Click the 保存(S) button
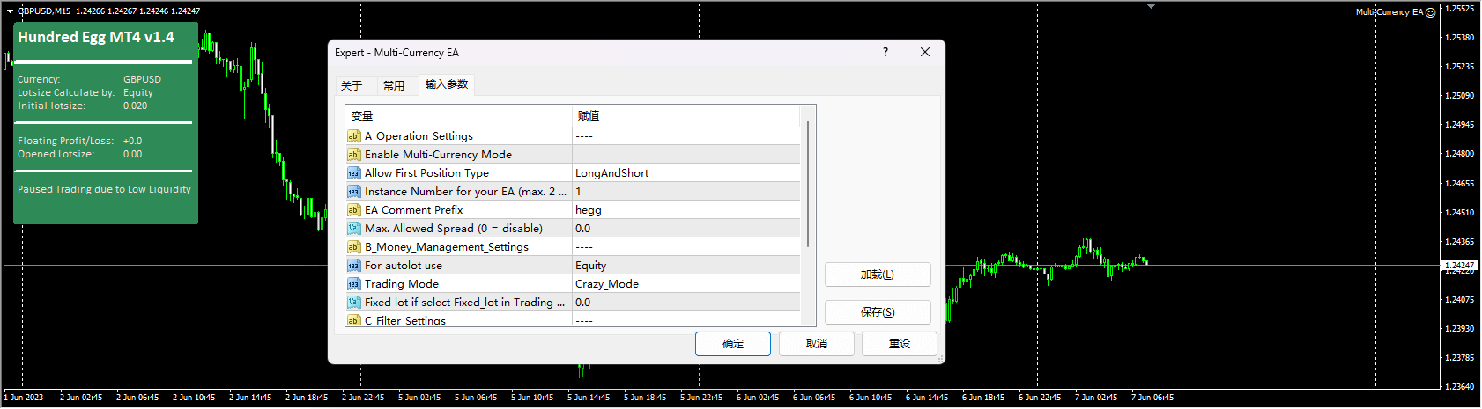 [x=877, y=312]
